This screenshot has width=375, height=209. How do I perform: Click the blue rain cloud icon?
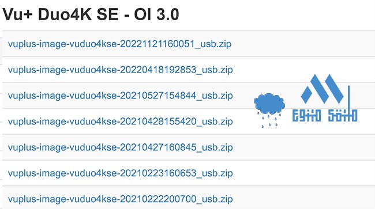pyautogui.click(x=269, y=104)
